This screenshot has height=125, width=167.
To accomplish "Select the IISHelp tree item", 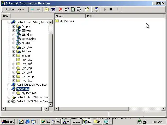I will pos(26,30).
